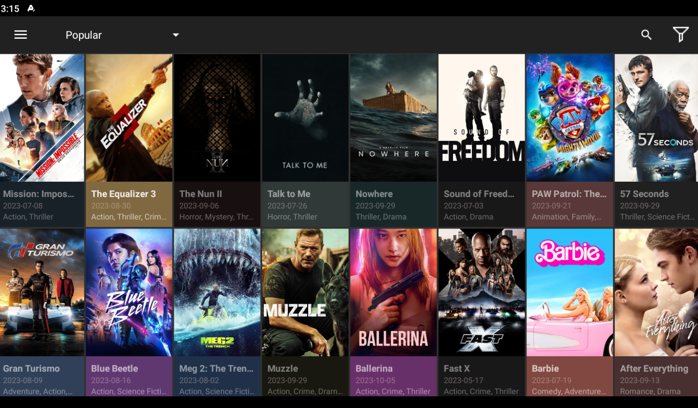
Task: Click the 'Blue Beetle' title text
Action: click(114, 368)
